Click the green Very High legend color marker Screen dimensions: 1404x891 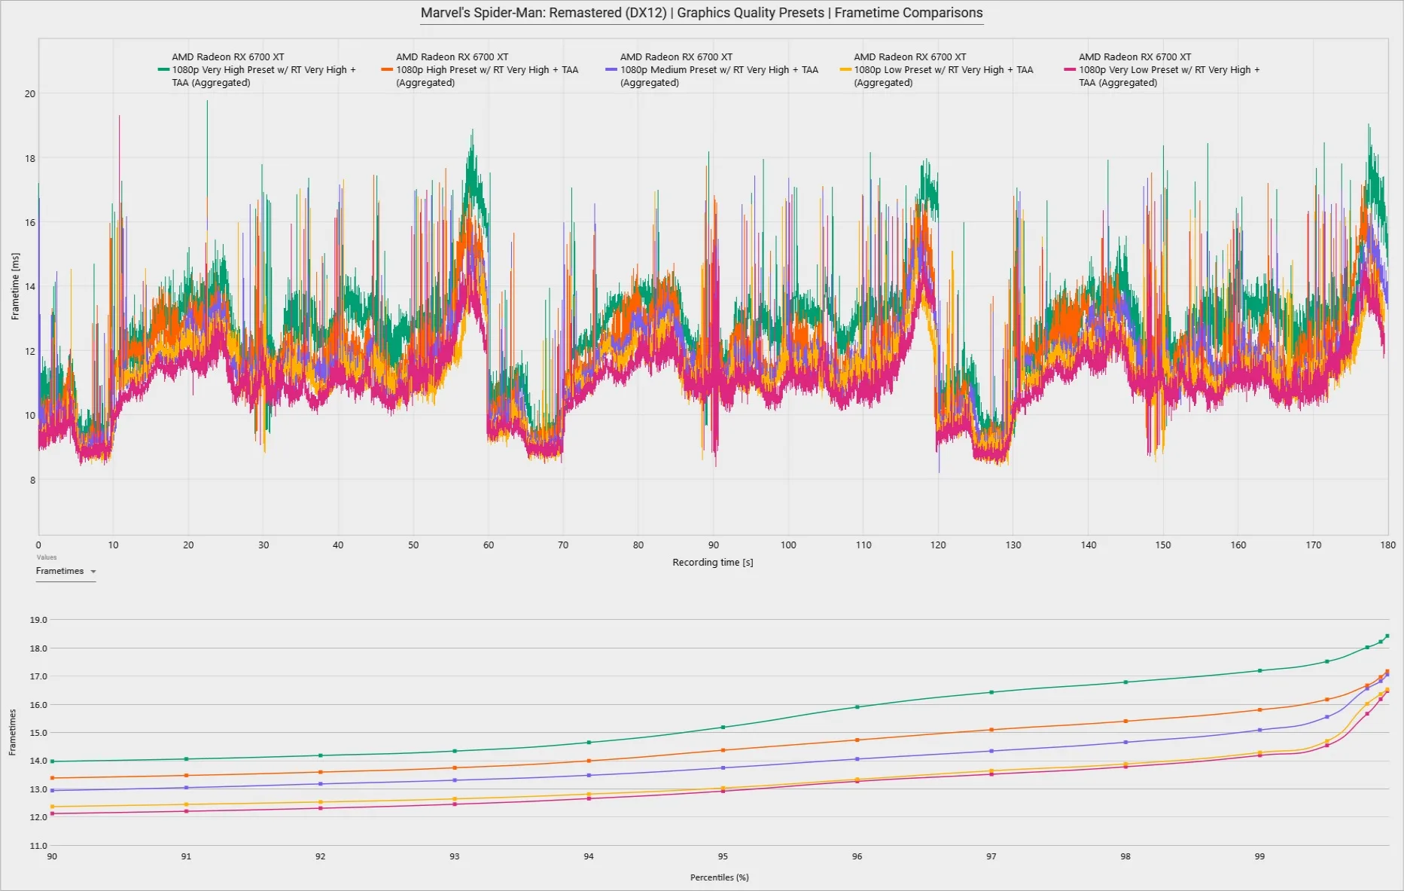click(x=163, y=69)
